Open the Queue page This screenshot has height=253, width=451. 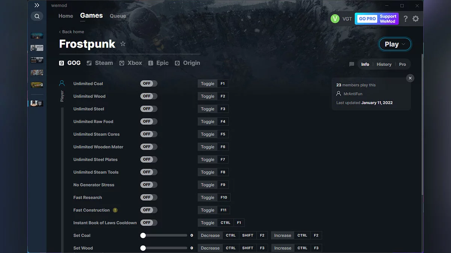[x=118, y=16]
